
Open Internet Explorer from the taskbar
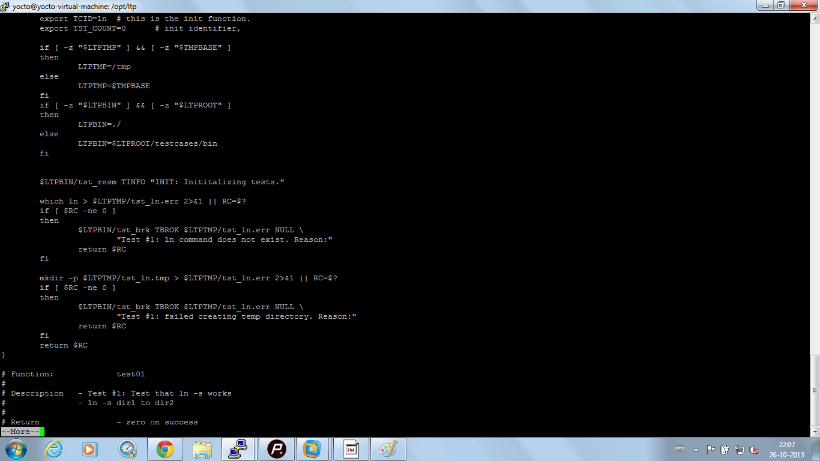(x=55, y=448)
